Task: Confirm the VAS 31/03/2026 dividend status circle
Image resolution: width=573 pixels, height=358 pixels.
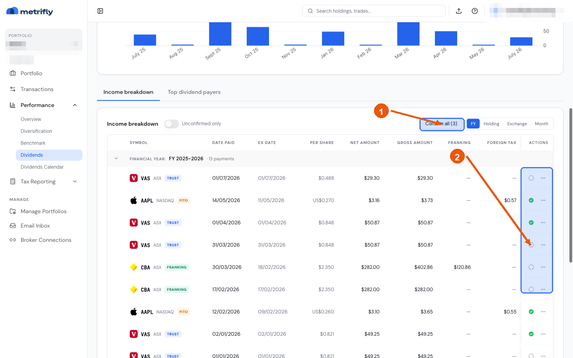Action: [x=531, y=245]
